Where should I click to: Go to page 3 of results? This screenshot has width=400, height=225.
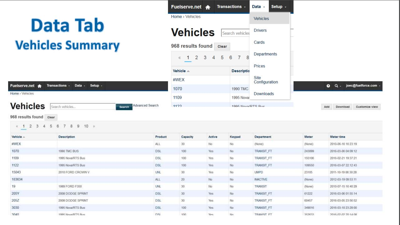[x=37, y=126]
